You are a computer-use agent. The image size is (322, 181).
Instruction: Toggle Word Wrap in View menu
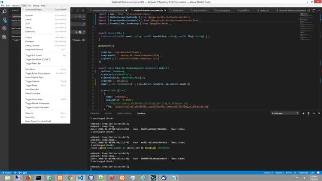click(34, 99)
